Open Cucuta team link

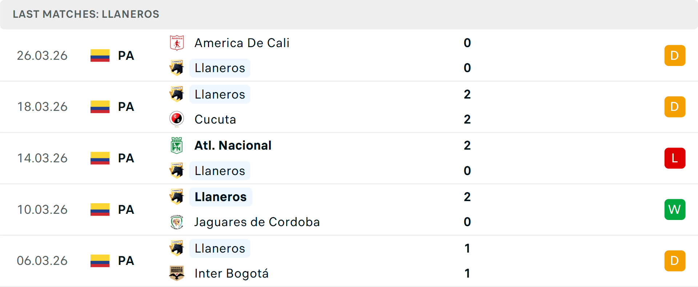215,119
